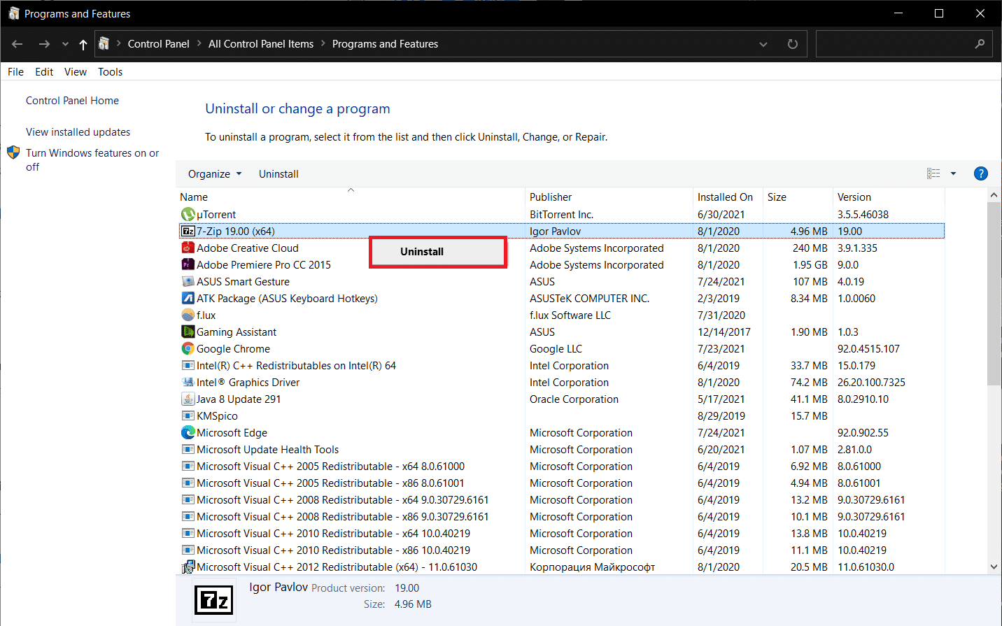Image resolution: width=1002 pixels, height=626 pixels.
Task: Click the search box in Programs and Features
Action: pyautogui.click(x=896, y=44)
